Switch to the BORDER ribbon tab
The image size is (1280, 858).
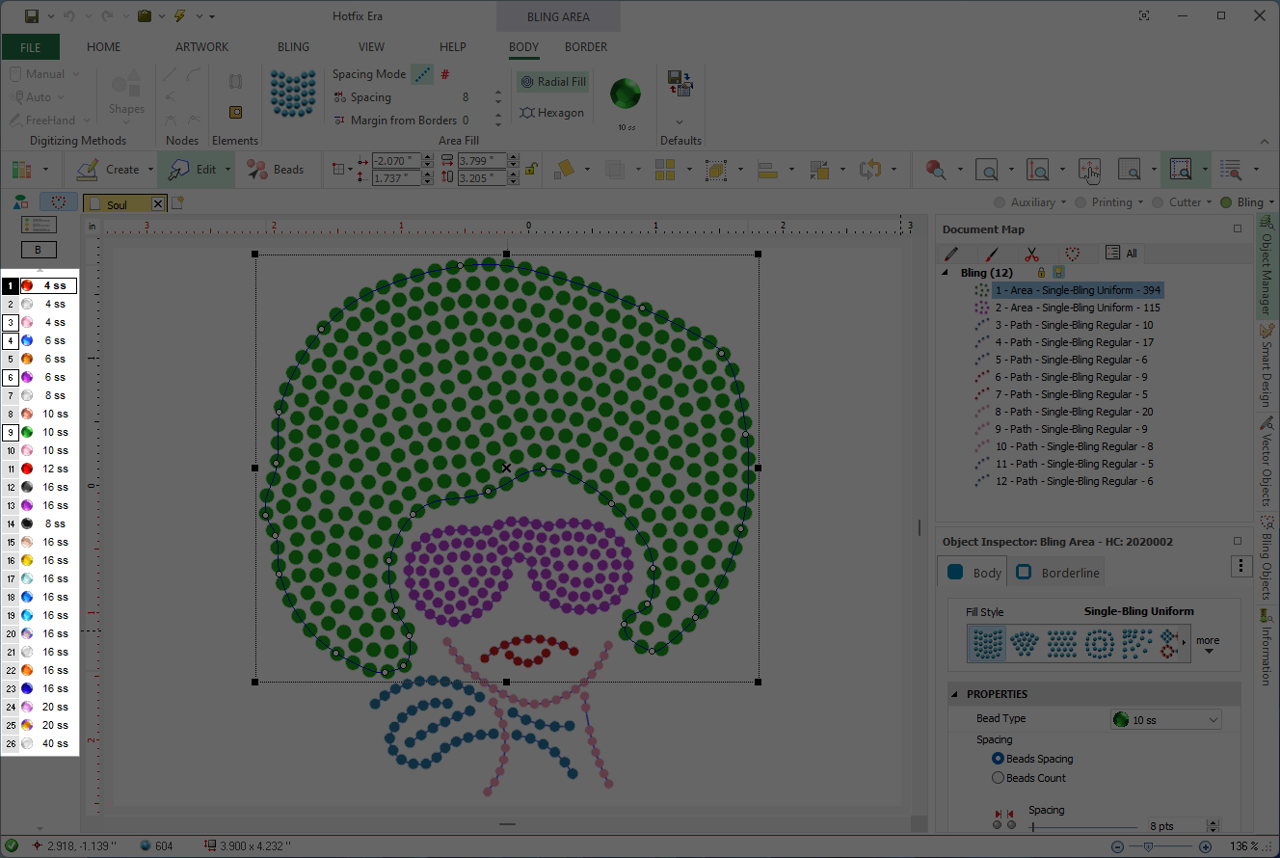(x=586, y=46)
